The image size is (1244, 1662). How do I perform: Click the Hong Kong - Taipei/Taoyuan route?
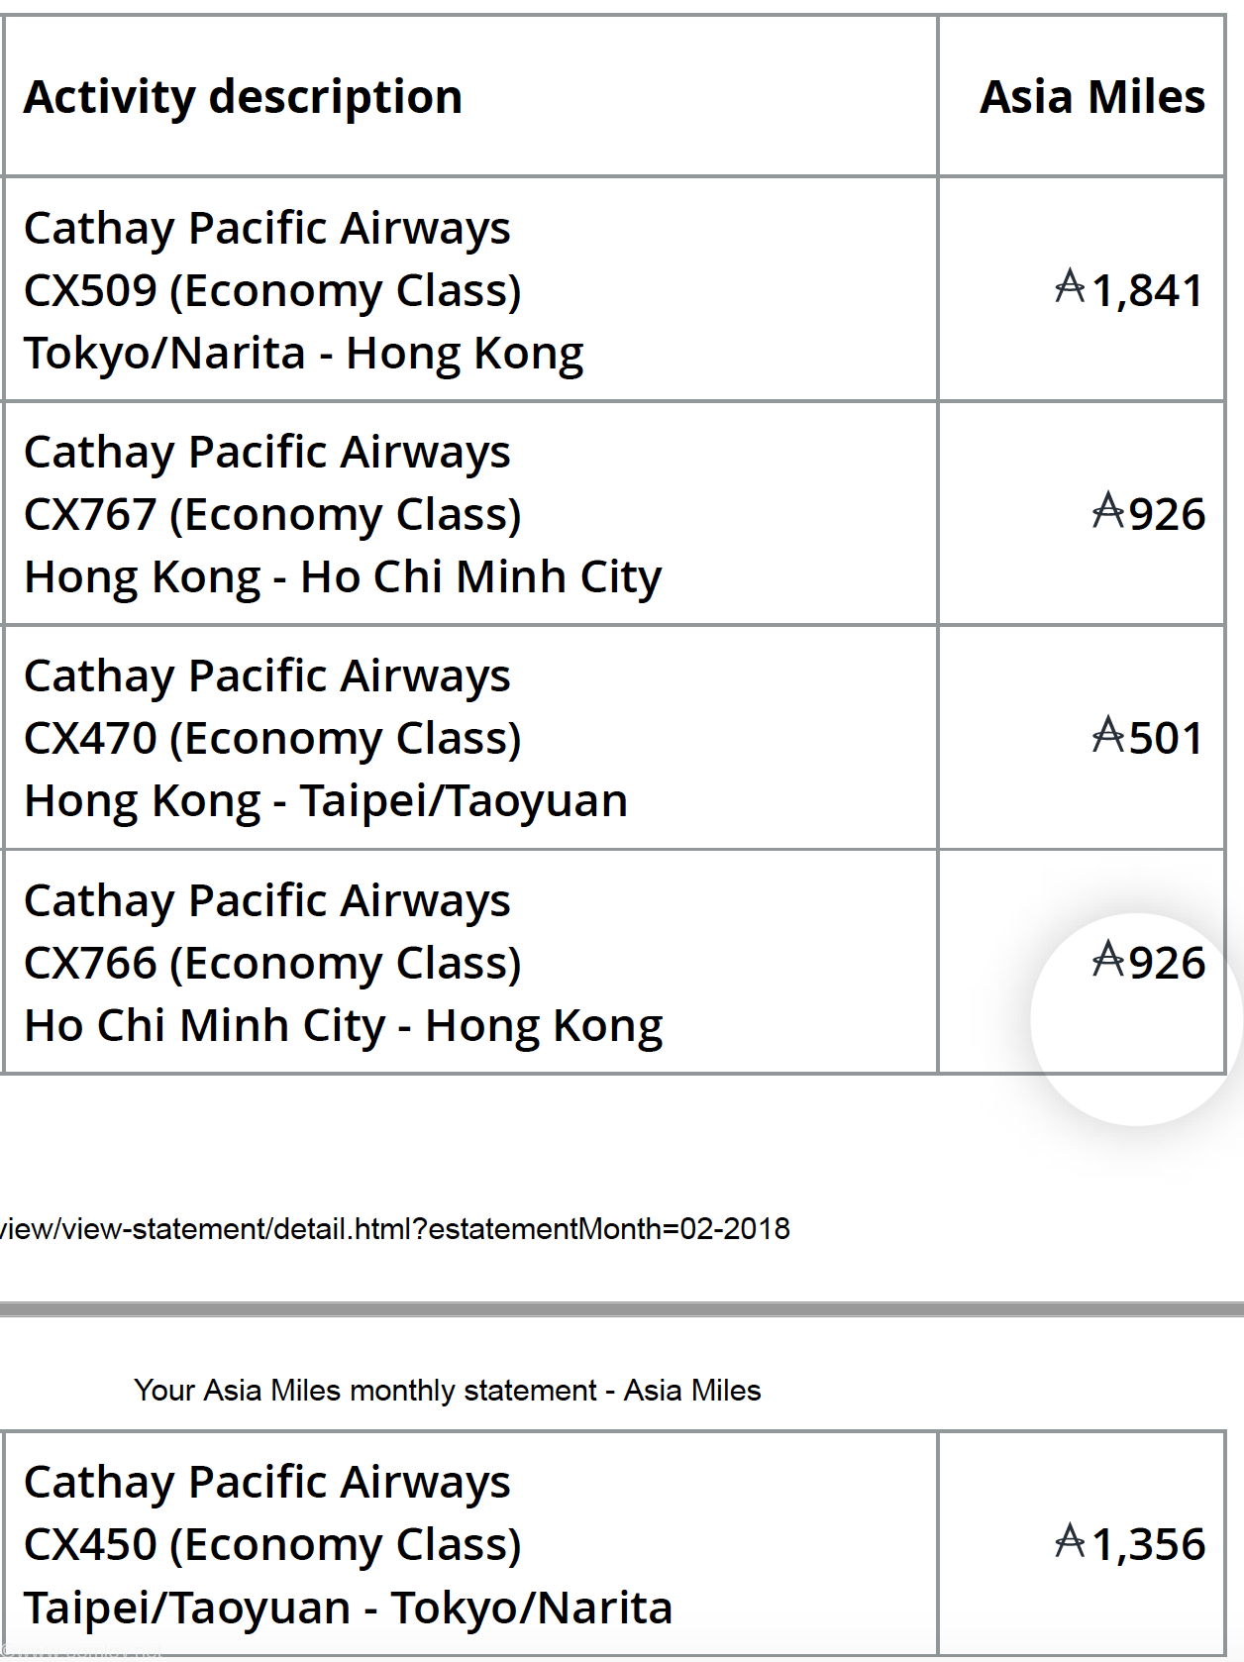click(x=326, y=801)
